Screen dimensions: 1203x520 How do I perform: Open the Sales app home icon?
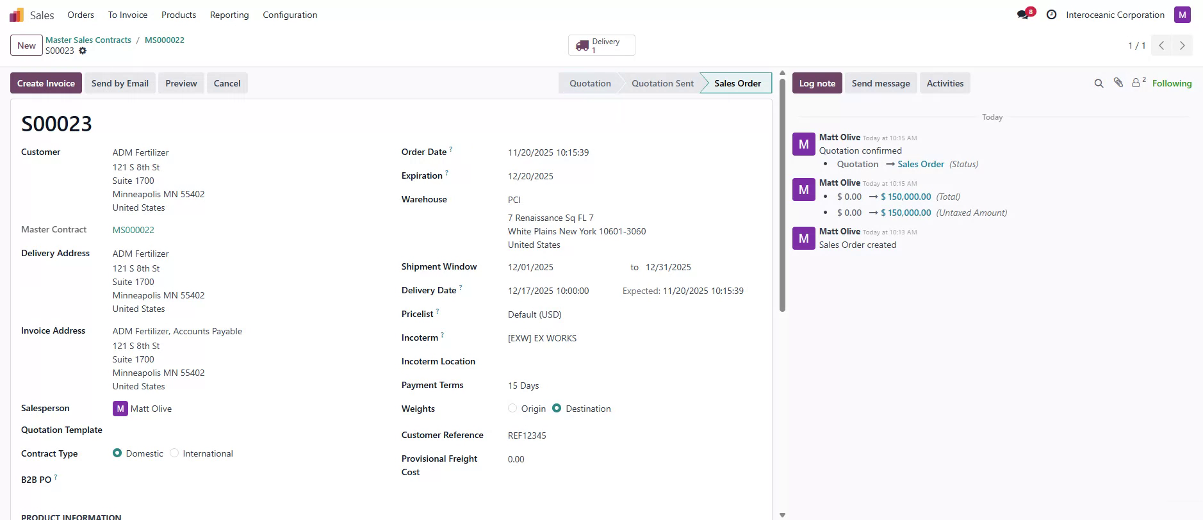point(17,15)
